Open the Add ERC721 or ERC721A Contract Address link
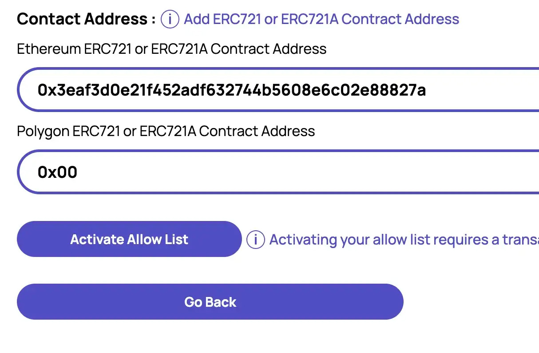This screenshot has height=353, width=539. [321, 19]
